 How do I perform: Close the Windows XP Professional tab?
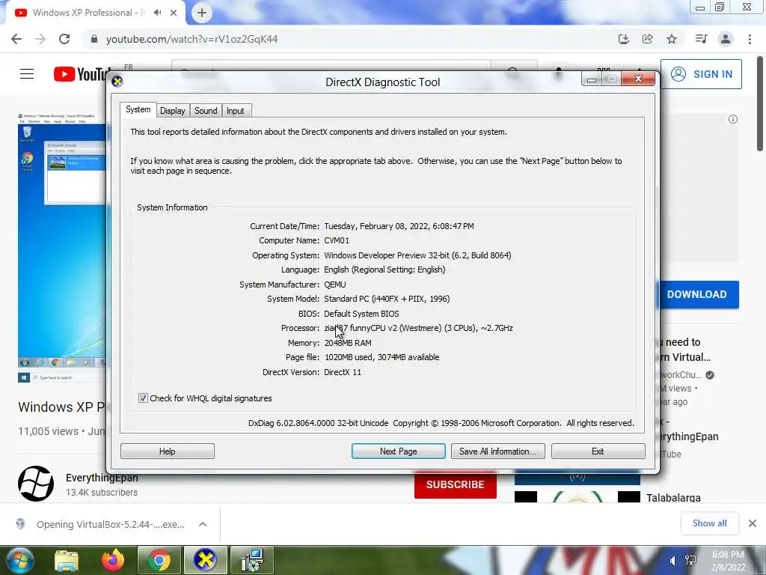(x=174, y=13)
